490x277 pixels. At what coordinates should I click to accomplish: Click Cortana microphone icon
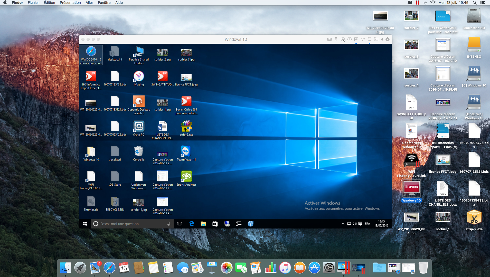[x=169, y=224]
